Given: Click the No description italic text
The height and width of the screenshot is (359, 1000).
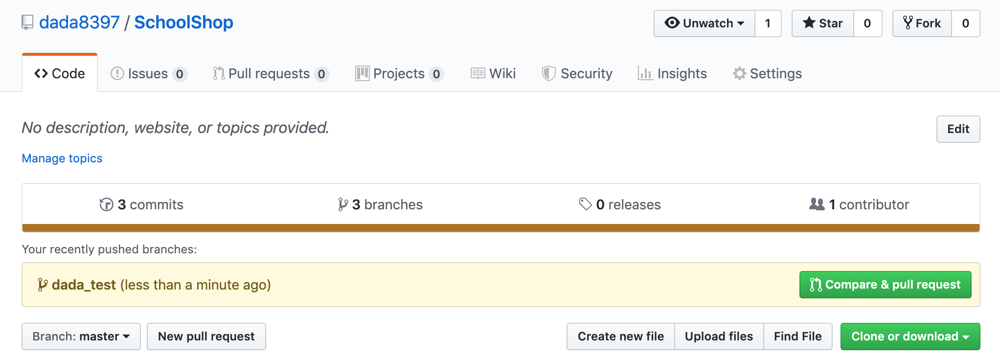Looking at the screenshot, I should 176,128.
